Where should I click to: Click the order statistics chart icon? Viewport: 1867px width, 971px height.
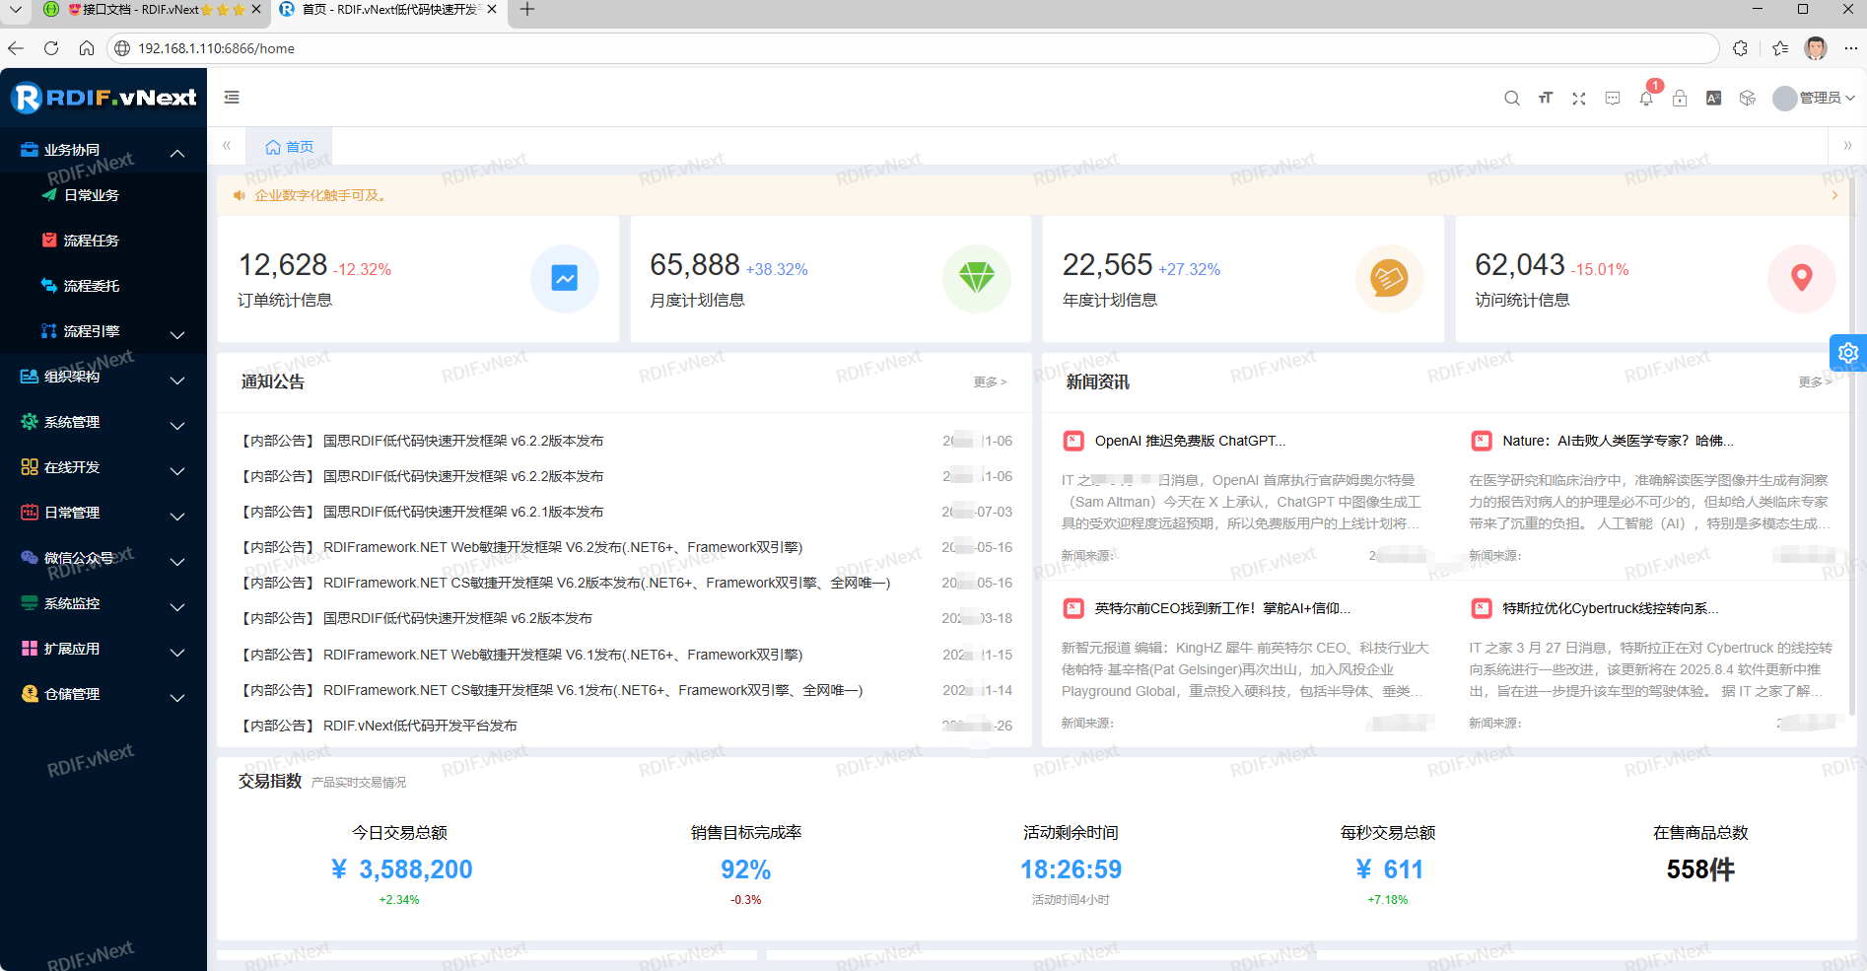(x=565, y=279)
